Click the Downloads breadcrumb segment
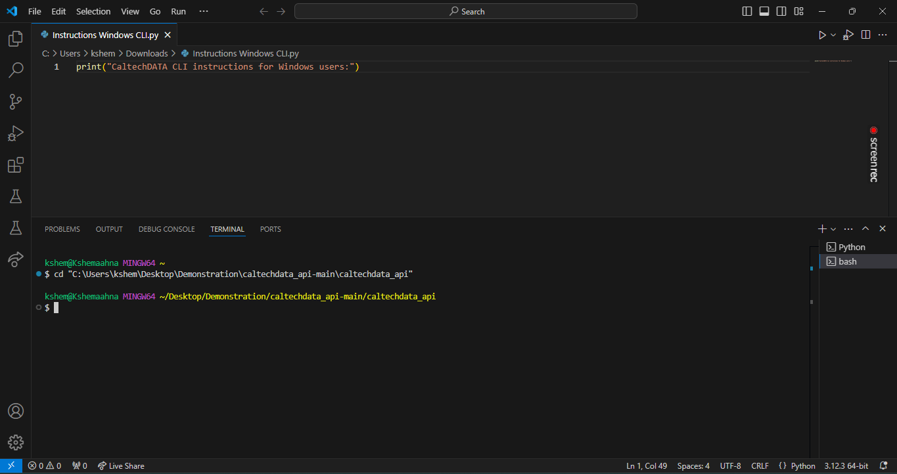This screenshot has width=897, height=474. 147,53
